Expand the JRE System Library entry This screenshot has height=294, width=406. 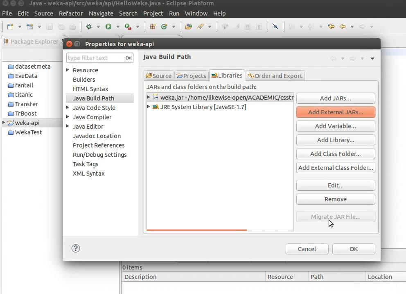point(149,107)
